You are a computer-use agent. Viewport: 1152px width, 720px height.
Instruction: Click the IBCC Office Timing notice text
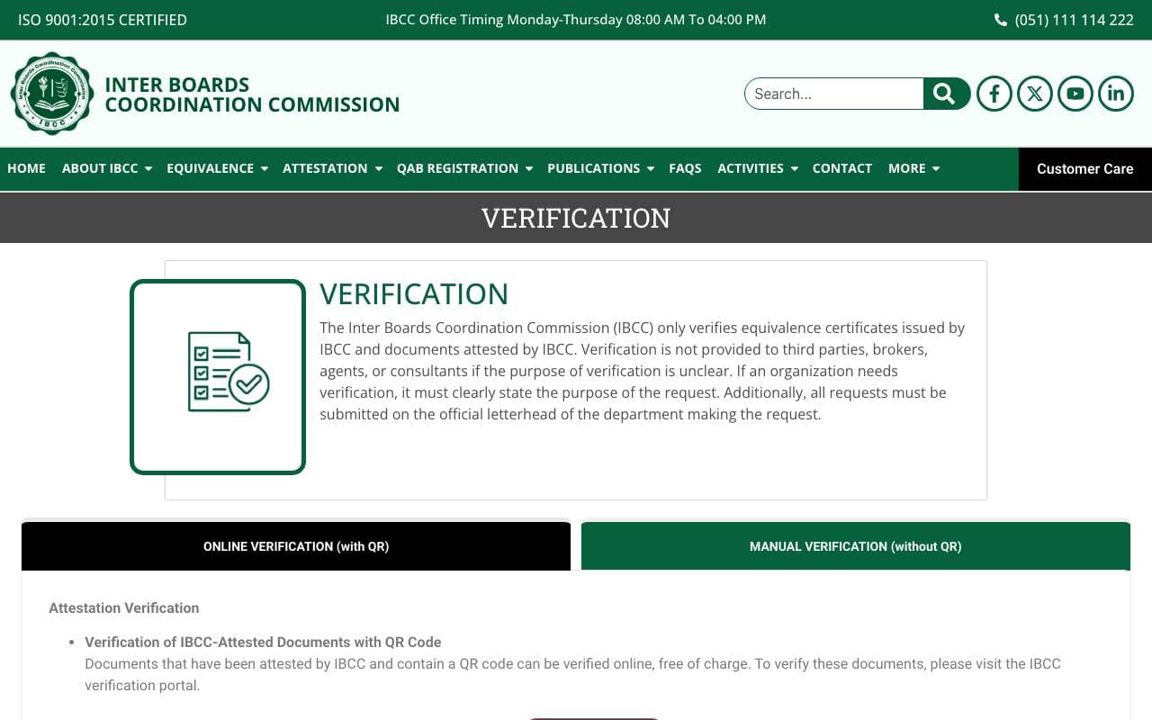tap(576, 19)
